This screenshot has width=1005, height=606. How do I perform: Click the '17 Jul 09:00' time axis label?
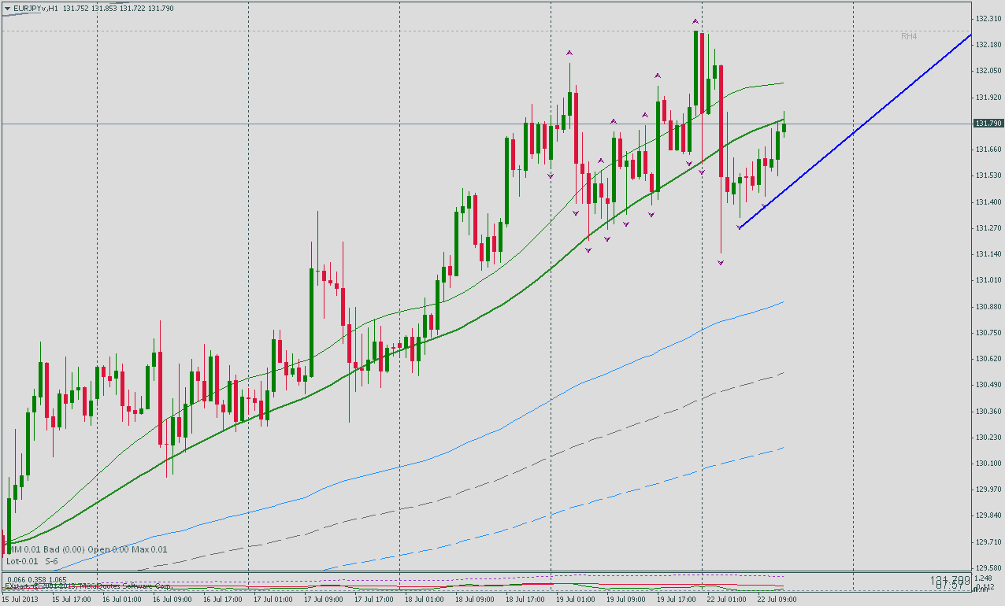[324, 599]
